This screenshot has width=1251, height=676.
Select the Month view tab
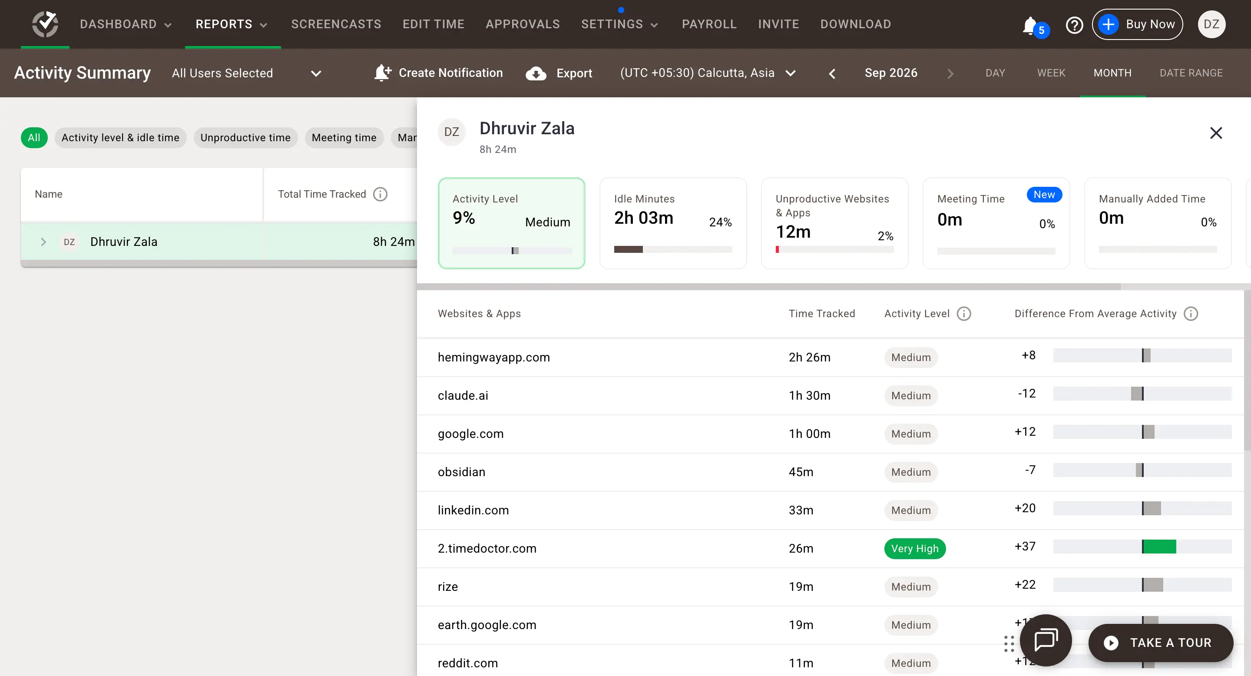pyautogui.click(x=1112, y=73)
